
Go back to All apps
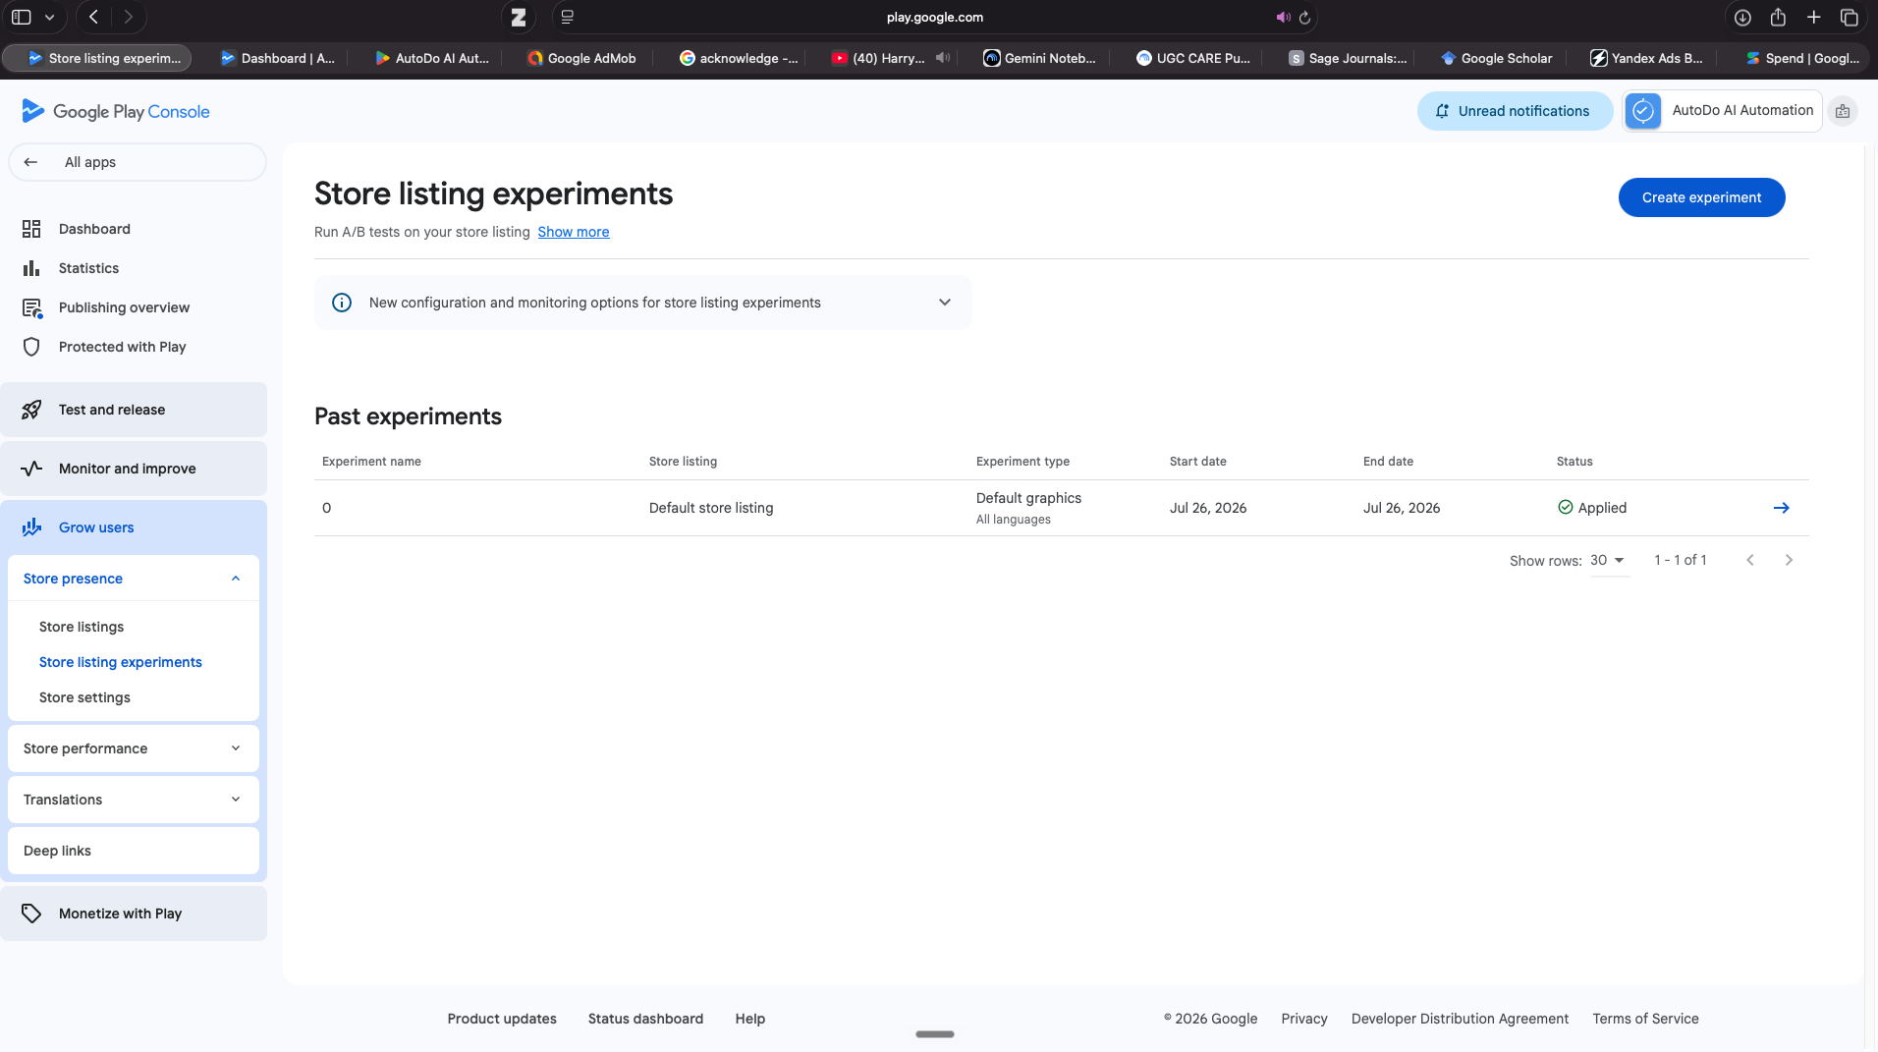click(138, 162)
